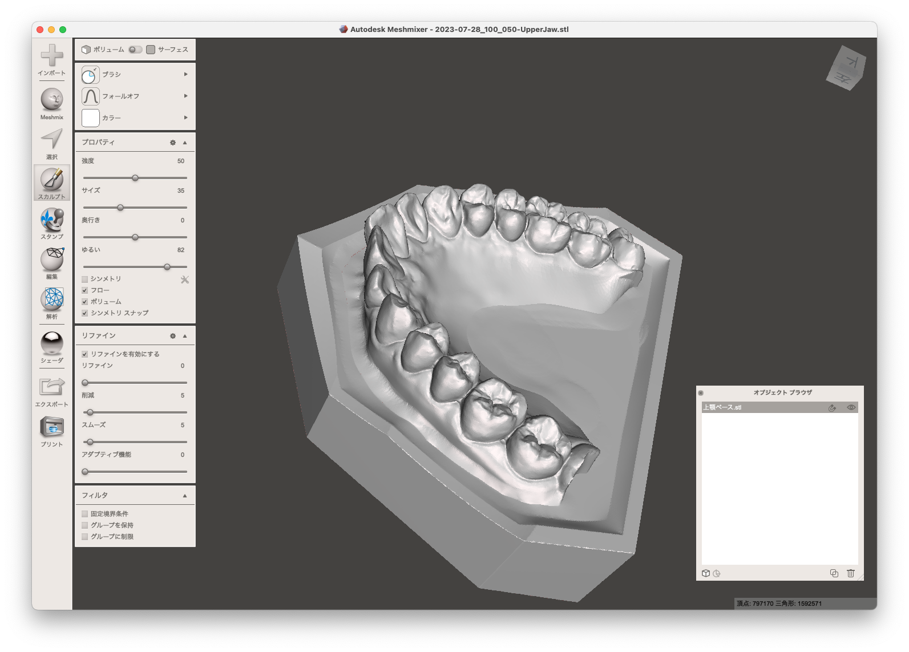The image size is (909, 652).
Task: Expand the Falloff (フォールオフ) flyout arrow
Action: coord(185,96)
